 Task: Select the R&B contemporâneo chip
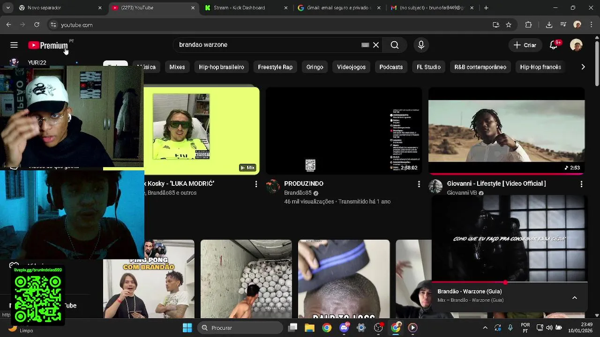[x=480, y=67]
